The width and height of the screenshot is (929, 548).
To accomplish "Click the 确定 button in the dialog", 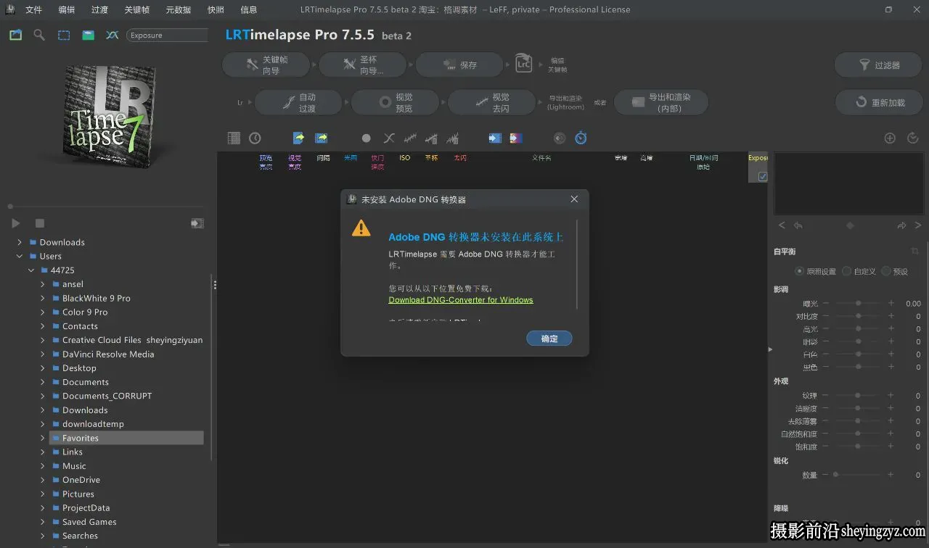I will click(x=549, y=339).
